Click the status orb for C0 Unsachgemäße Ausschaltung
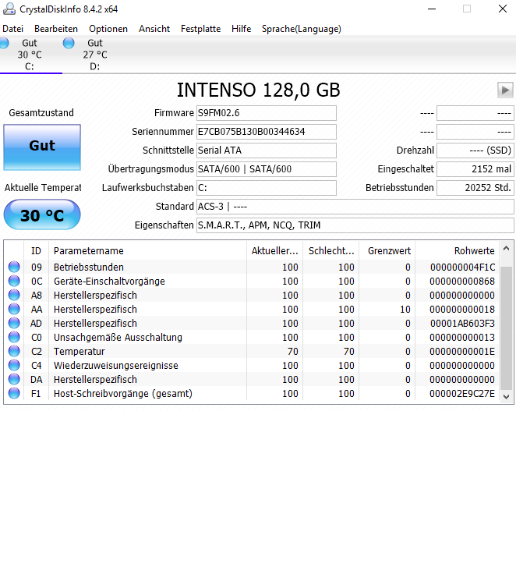The width and height of the screenshot is (516, 581). tap(14, 337)
